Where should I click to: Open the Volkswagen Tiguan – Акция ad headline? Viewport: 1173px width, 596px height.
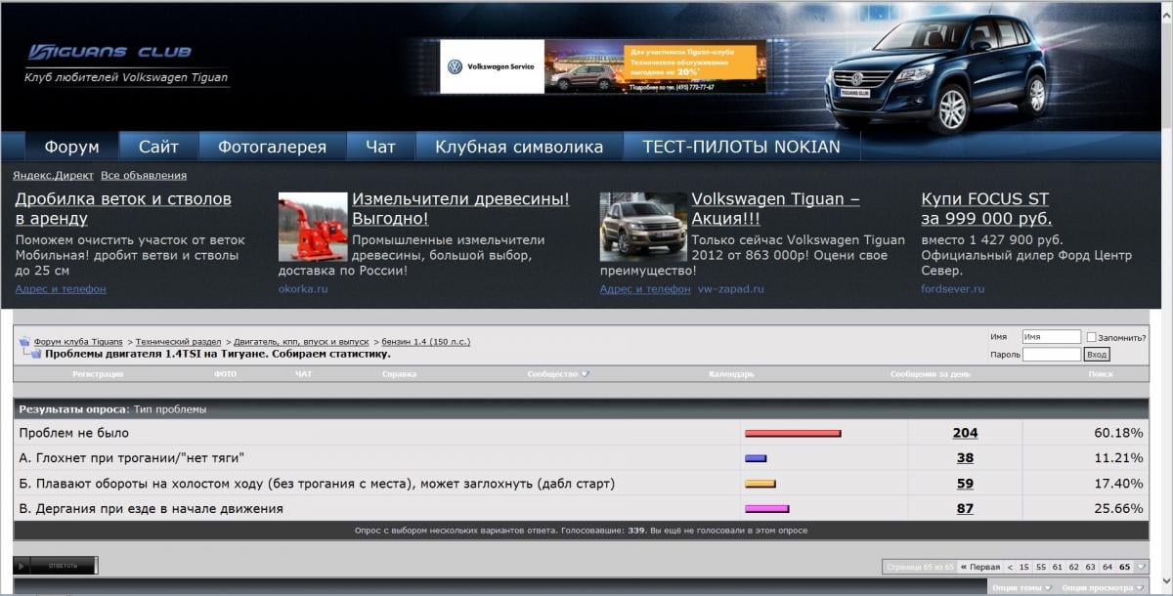tap(775, 208)
